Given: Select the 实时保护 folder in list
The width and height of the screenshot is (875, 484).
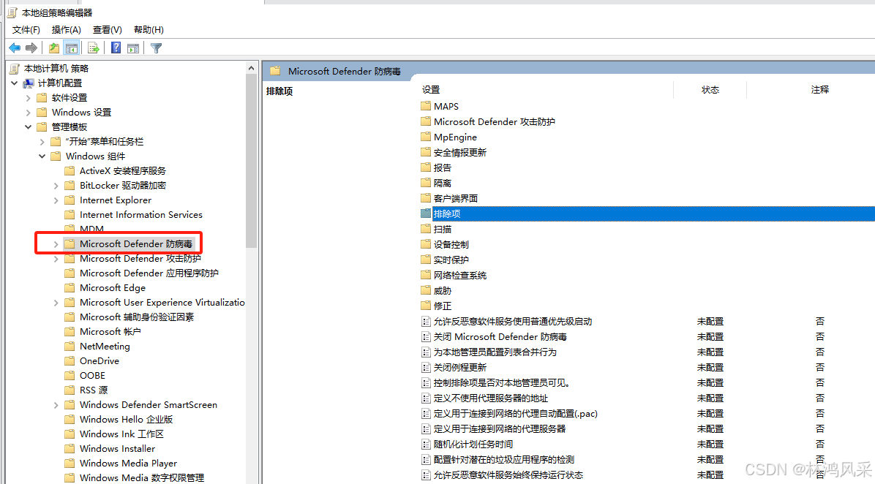Looking at the screenshot, I should click(451, 260).
